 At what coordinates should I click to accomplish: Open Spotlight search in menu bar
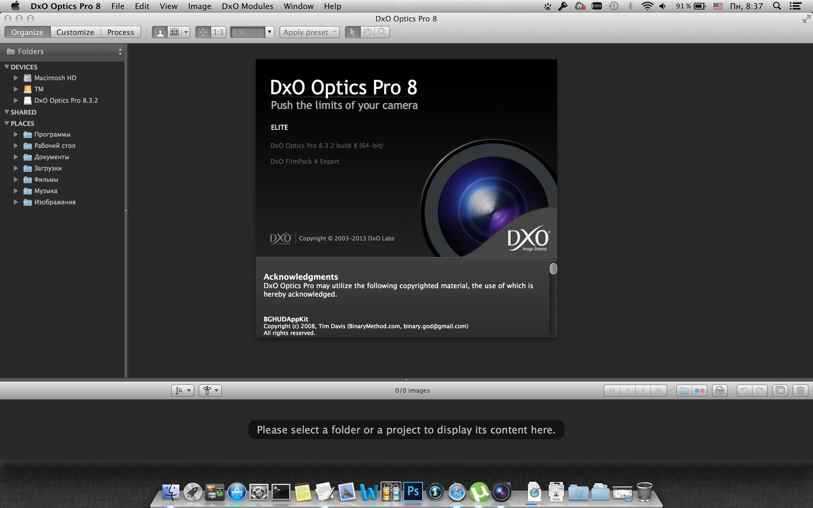click(777, 6)
